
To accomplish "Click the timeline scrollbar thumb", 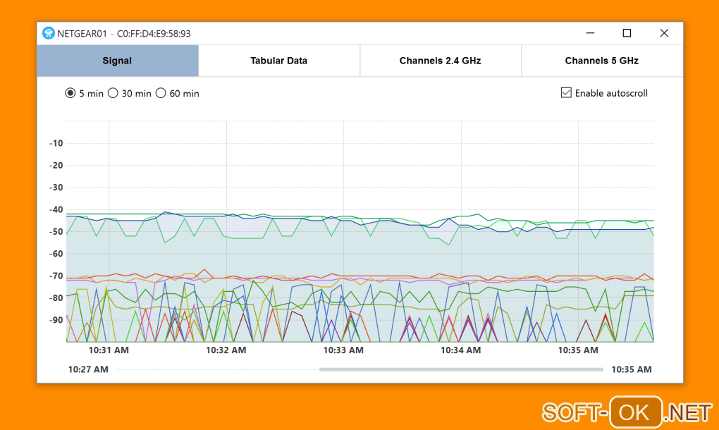I will coord(461,369).
